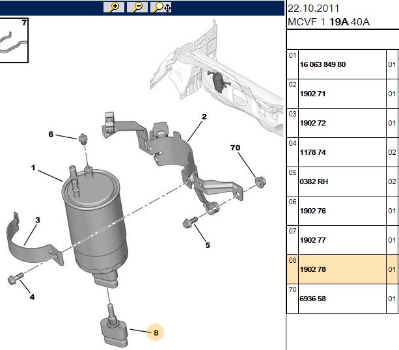
Task: Click callout number 1 on fuel filter
Action: (x=33, y=168)
